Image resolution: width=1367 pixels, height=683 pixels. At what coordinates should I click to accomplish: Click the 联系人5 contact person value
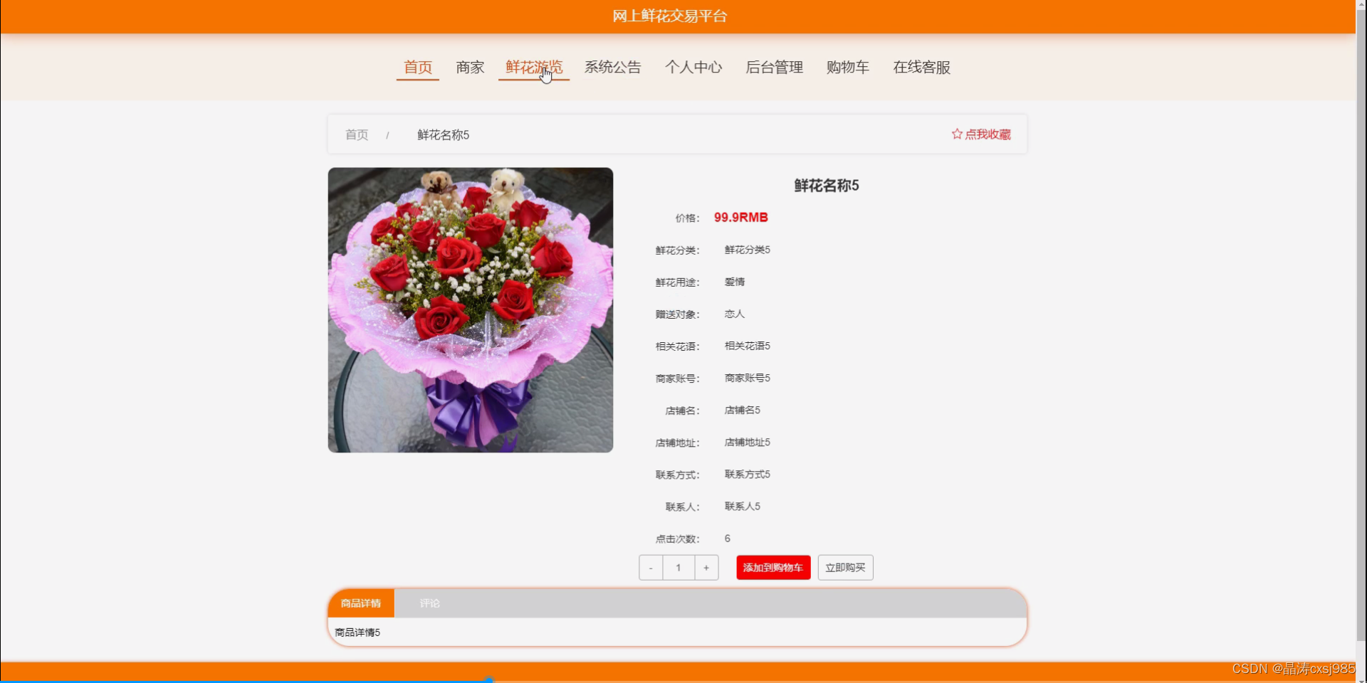tap(743, 506)
